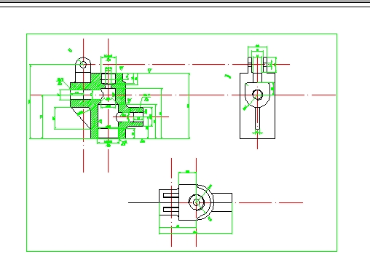The height and width of the screenshot is (273, 370).
Task: Select the side view on the right
Action: (257, 98)
